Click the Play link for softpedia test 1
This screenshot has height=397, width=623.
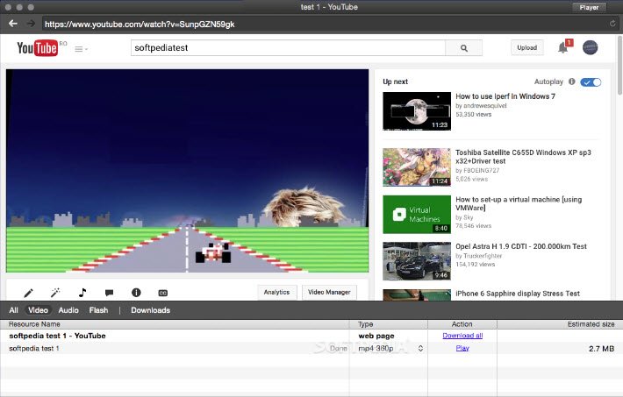pos(462,348)
